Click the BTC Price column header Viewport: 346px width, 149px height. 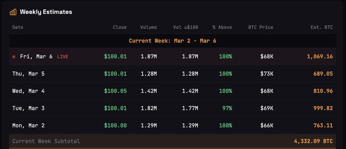click(261, 27)
